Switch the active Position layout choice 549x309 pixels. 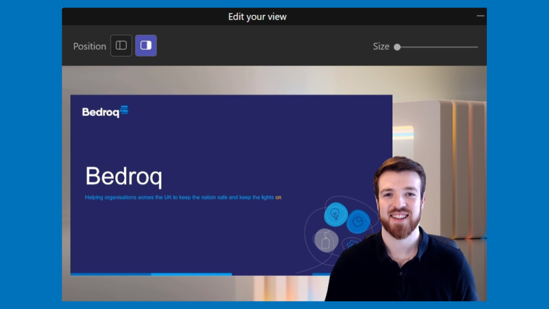tap(121, 46)
